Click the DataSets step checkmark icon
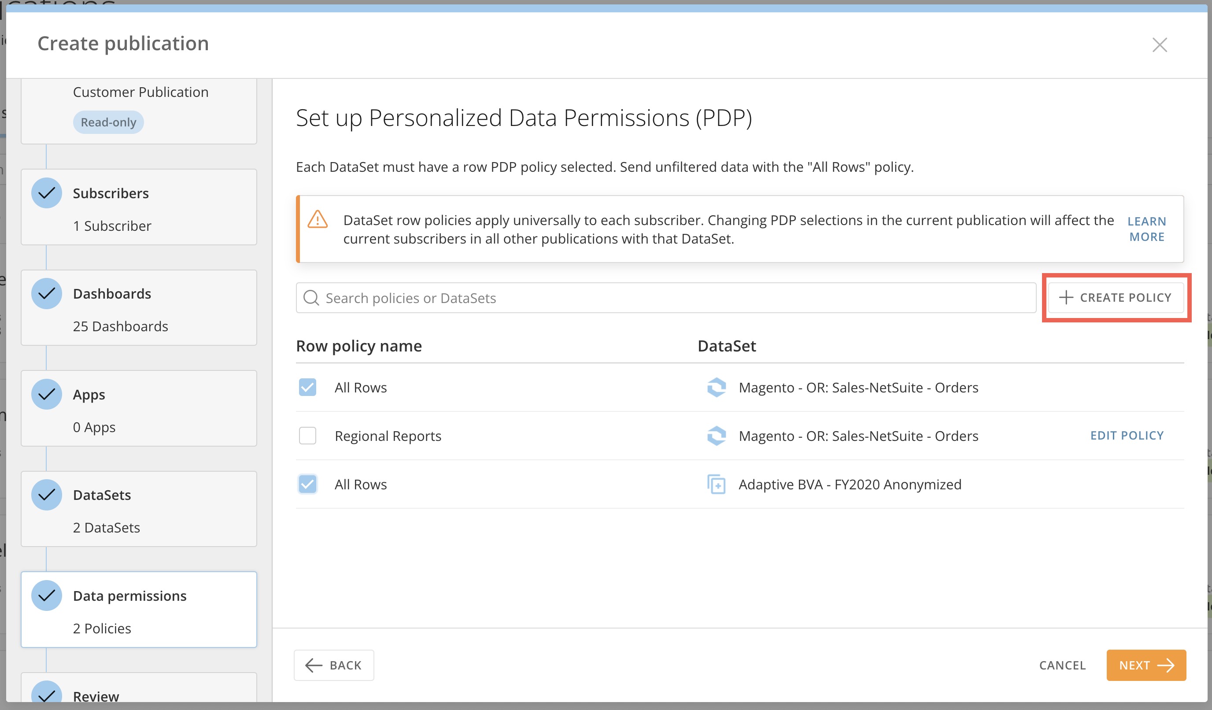 47,495
